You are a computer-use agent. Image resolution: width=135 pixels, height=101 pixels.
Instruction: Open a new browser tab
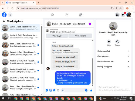[38, 3]
